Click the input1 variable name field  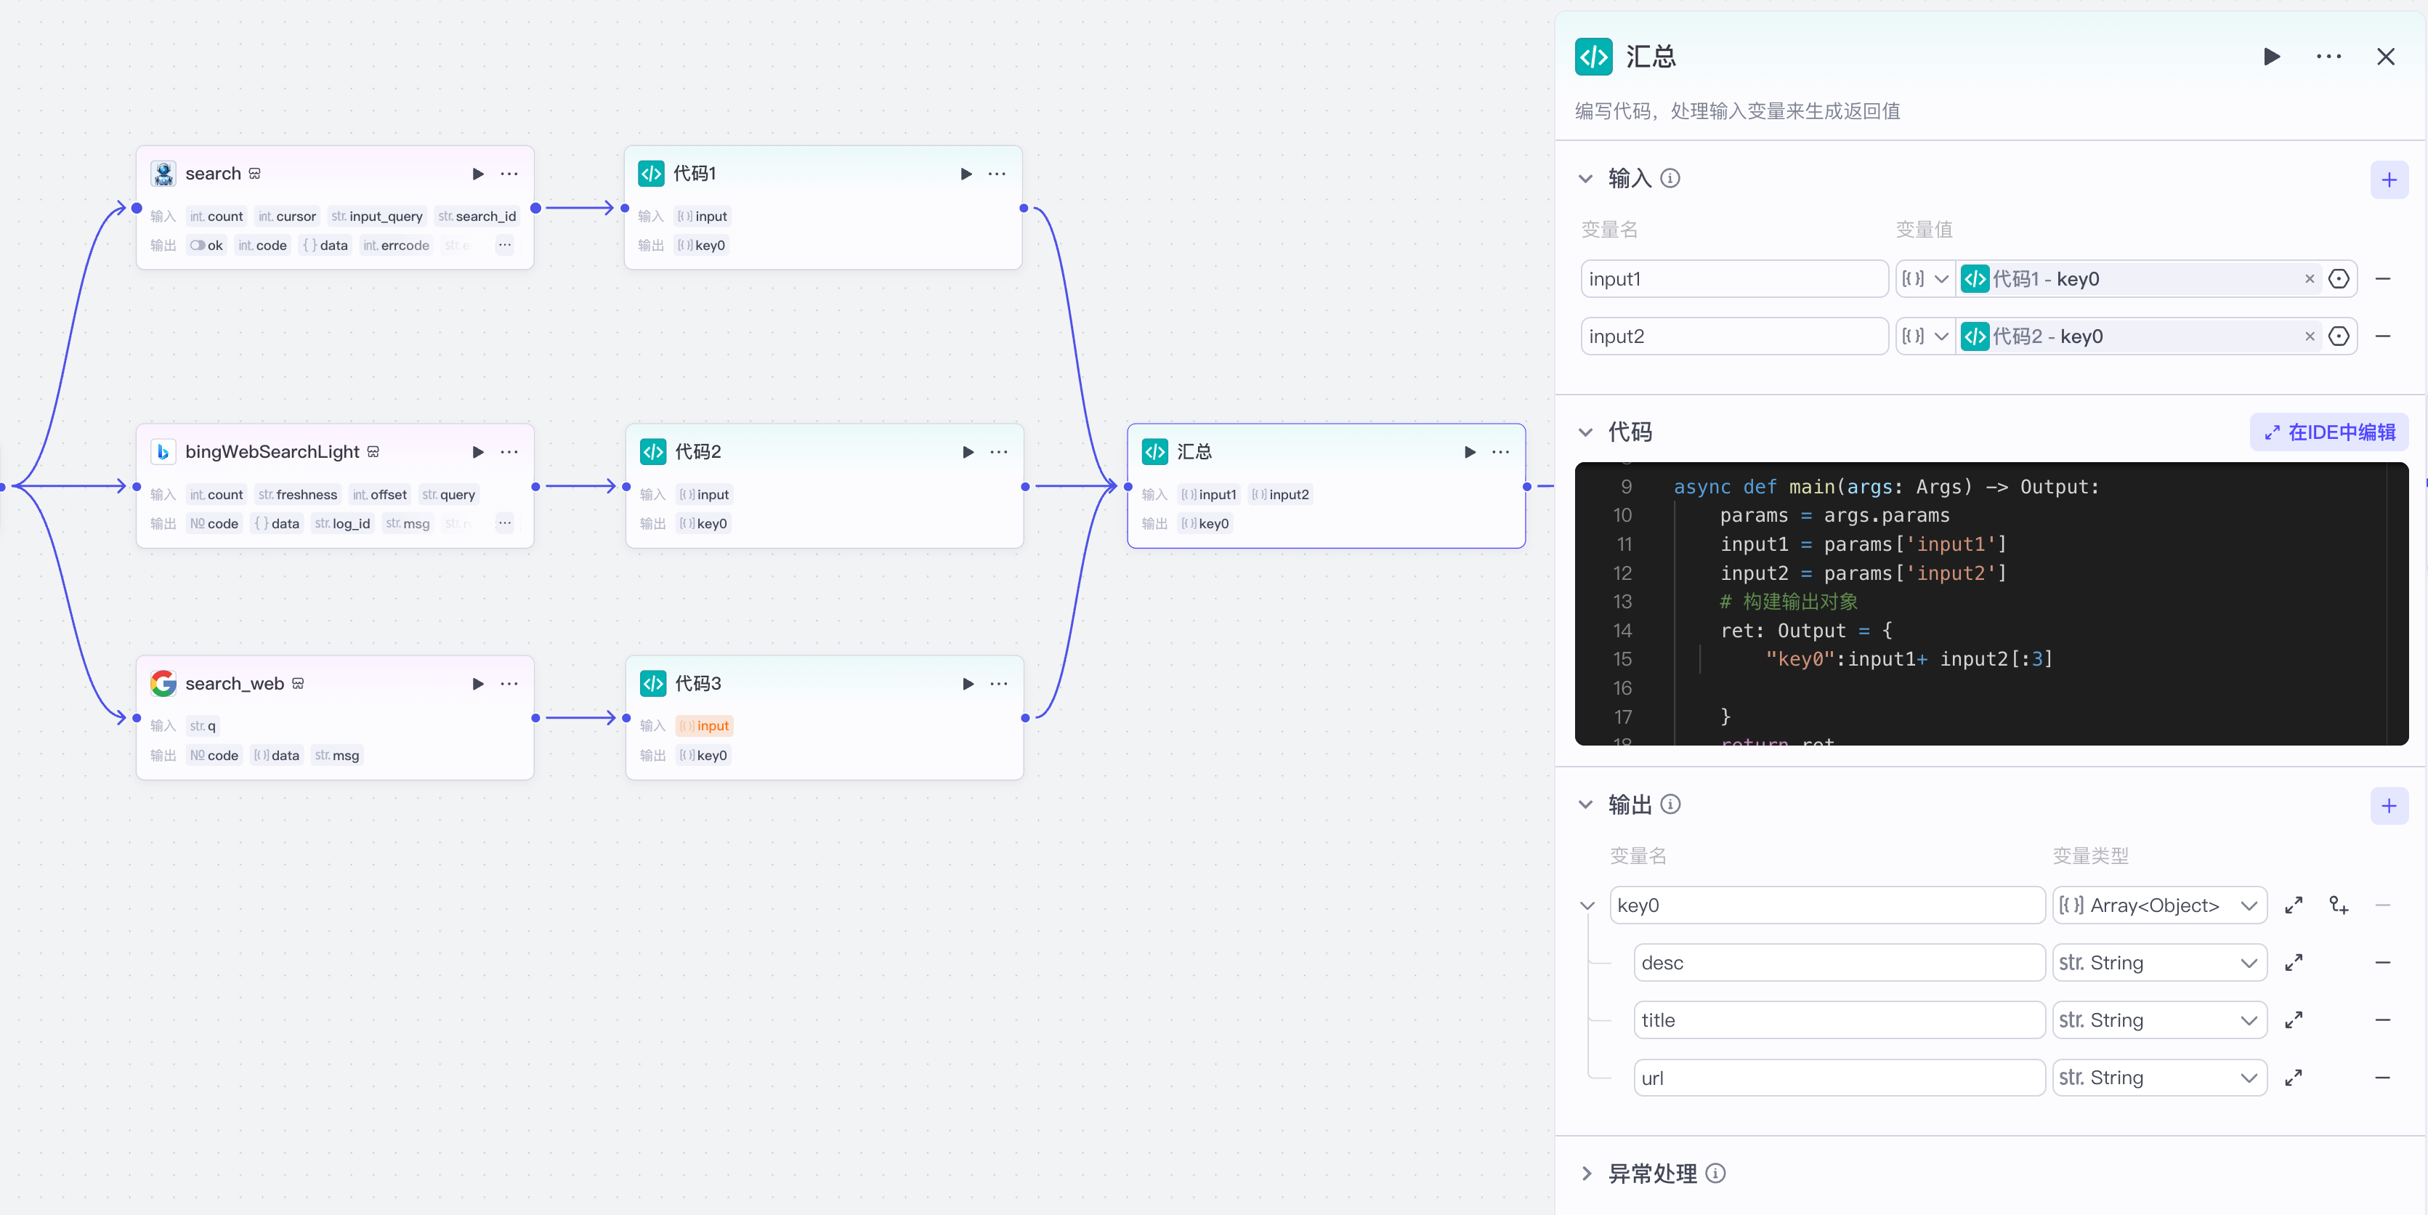[x=1733, y=279]
